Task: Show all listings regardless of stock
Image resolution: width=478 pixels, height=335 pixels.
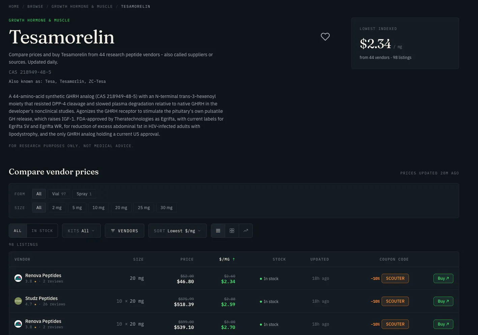Action: [x=18, y=231]
